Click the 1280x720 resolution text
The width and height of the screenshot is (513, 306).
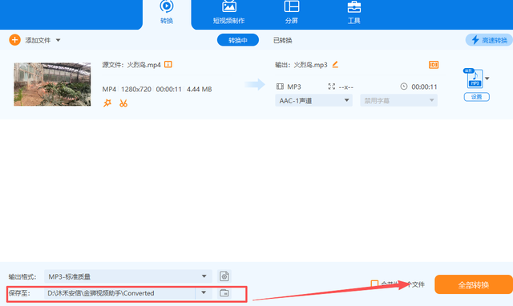pos(136,89)
